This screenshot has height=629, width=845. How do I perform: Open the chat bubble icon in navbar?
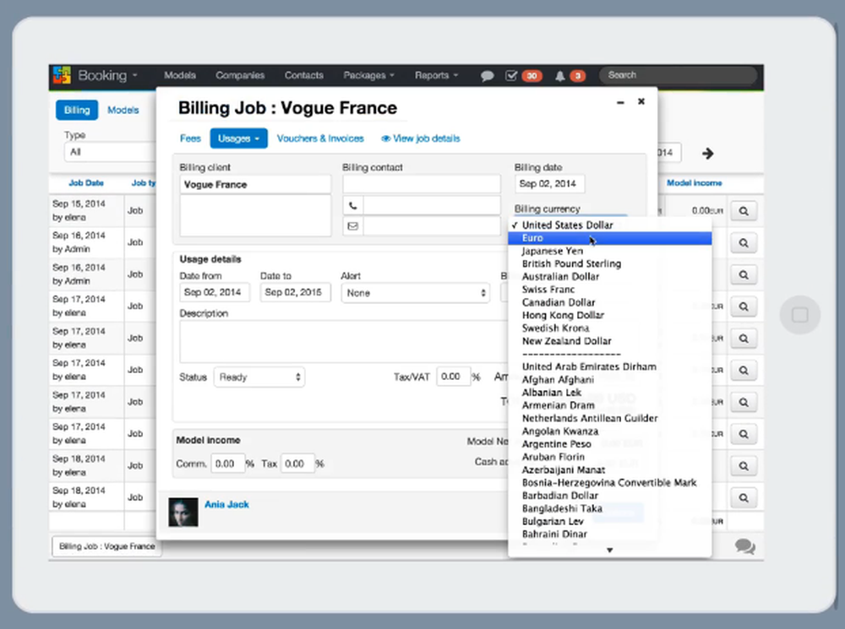(x=488, y=76)
